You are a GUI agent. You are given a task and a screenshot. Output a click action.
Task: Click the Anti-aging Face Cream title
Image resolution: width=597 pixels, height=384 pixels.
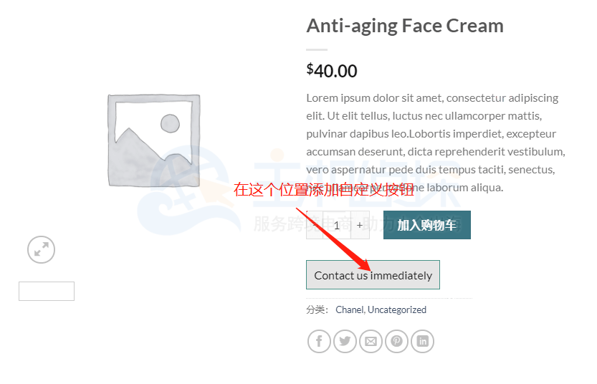(405, 26)
